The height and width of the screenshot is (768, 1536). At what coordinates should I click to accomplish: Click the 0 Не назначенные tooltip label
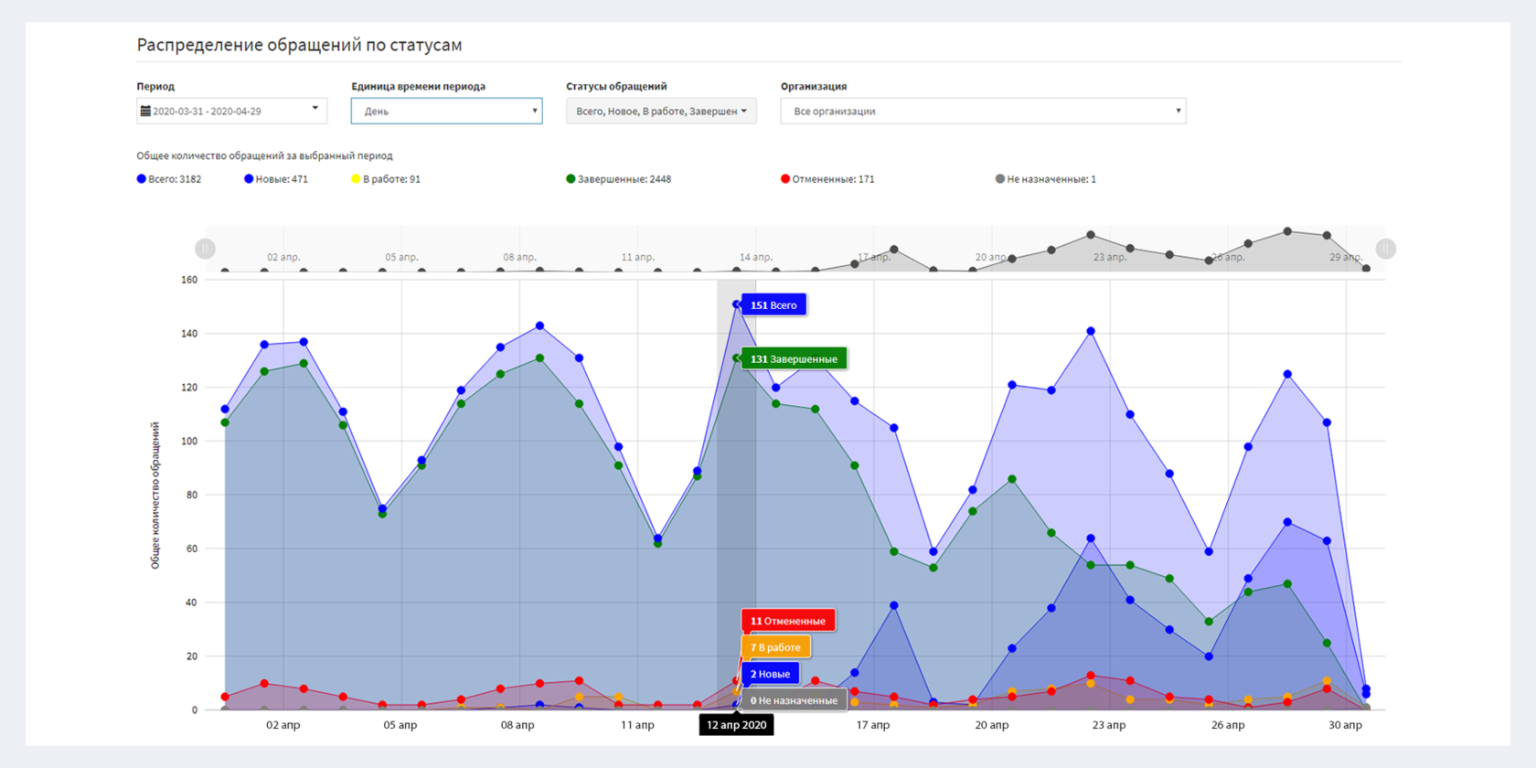pos(794,700)
